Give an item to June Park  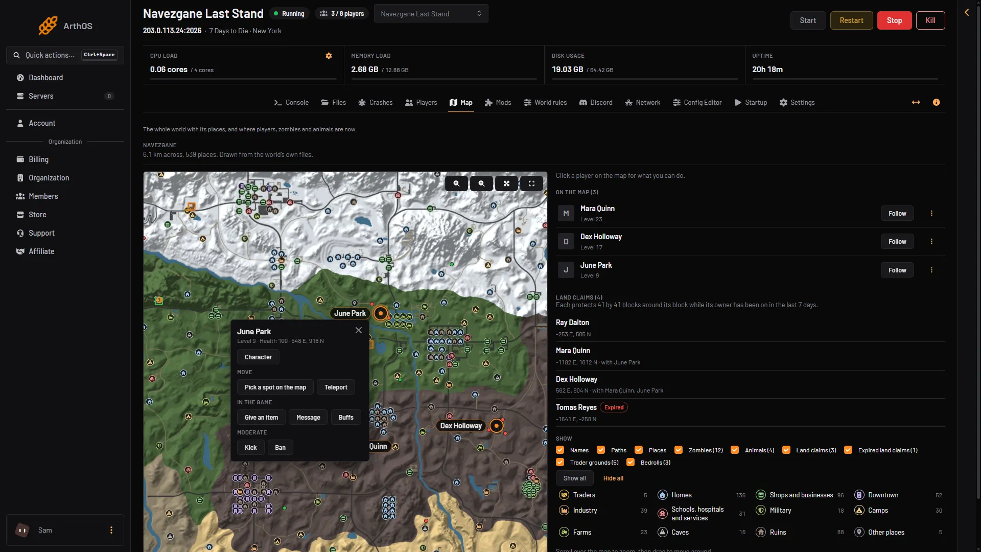click(261, 417)
